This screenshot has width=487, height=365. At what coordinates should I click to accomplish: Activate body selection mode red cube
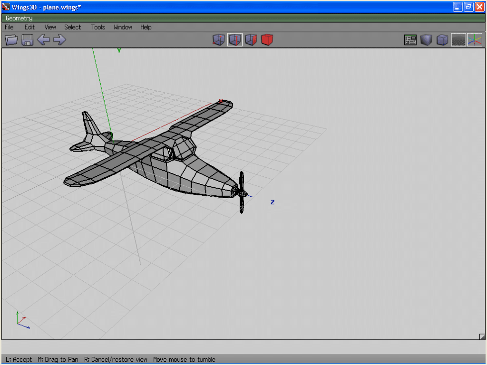coord(267,40)
